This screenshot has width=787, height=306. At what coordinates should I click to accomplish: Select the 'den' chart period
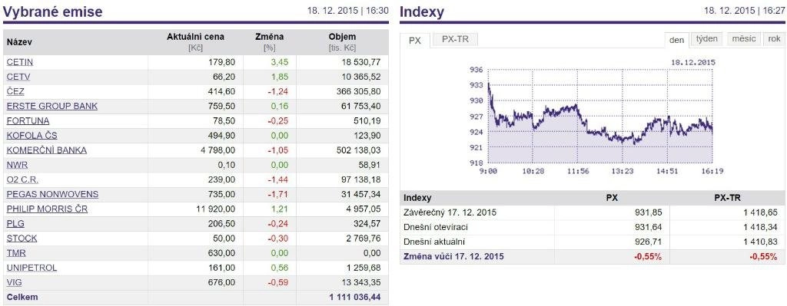pos(676,40)
